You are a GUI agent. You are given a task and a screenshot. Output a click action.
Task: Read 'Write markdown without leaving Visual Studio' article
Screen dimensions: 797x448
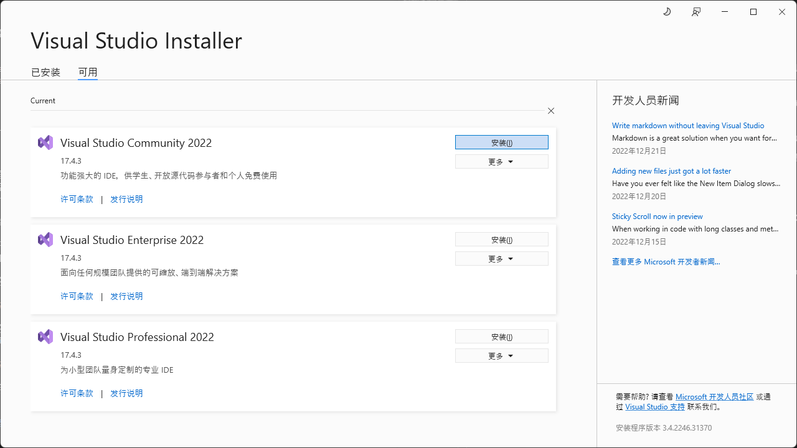point(688,126)
